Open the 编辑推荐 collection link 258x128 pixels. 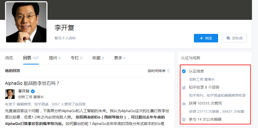23,104
